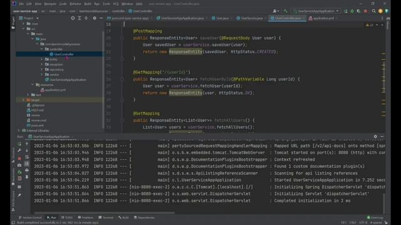401x225 pixels.
Task: Toggle scroll to end in Run console
Action: tap(27, 164)
